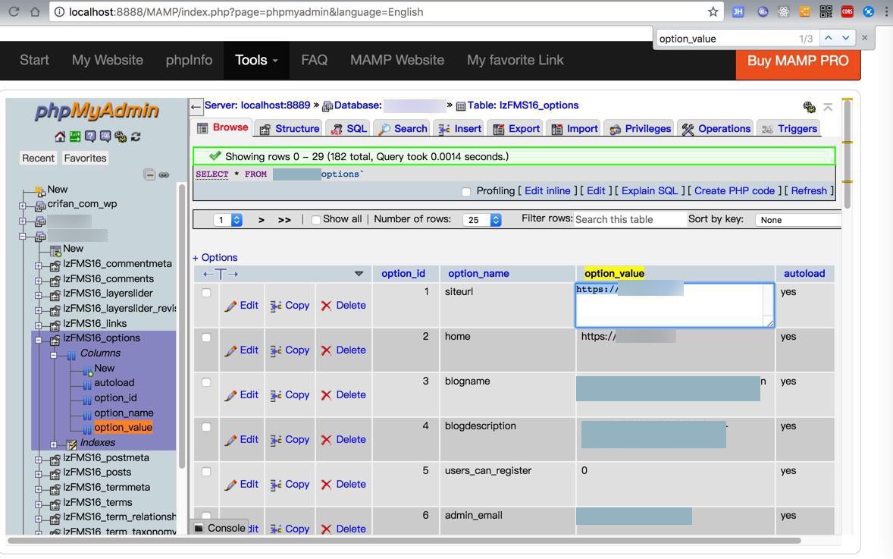Click Explain SQL link
The image size is (893, 559).
649,191
